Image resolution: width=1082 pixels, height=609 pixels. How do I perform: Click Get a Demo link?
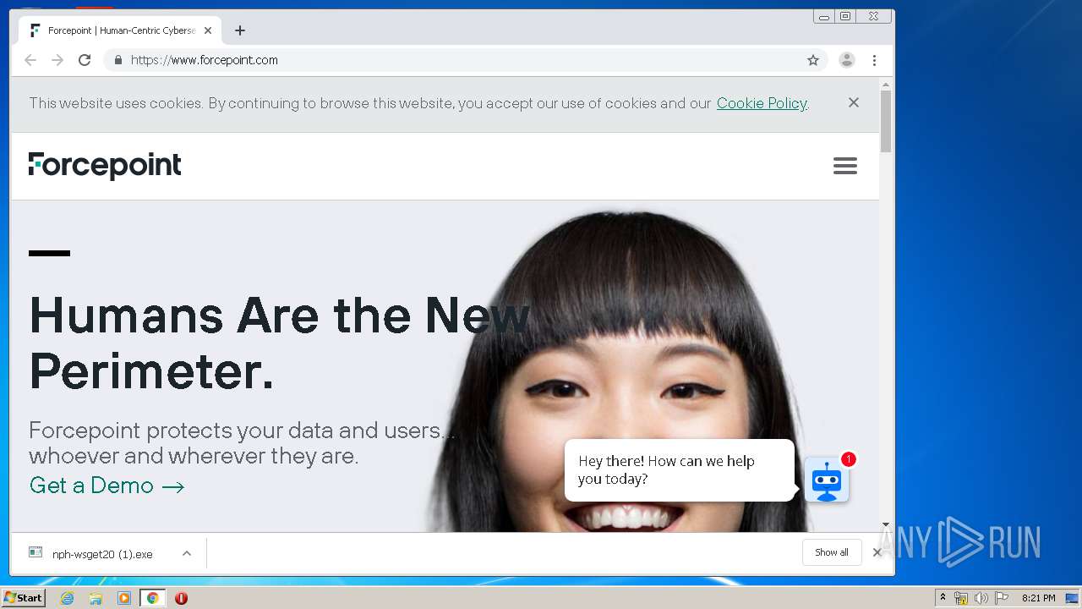click(x=107, y=486)
